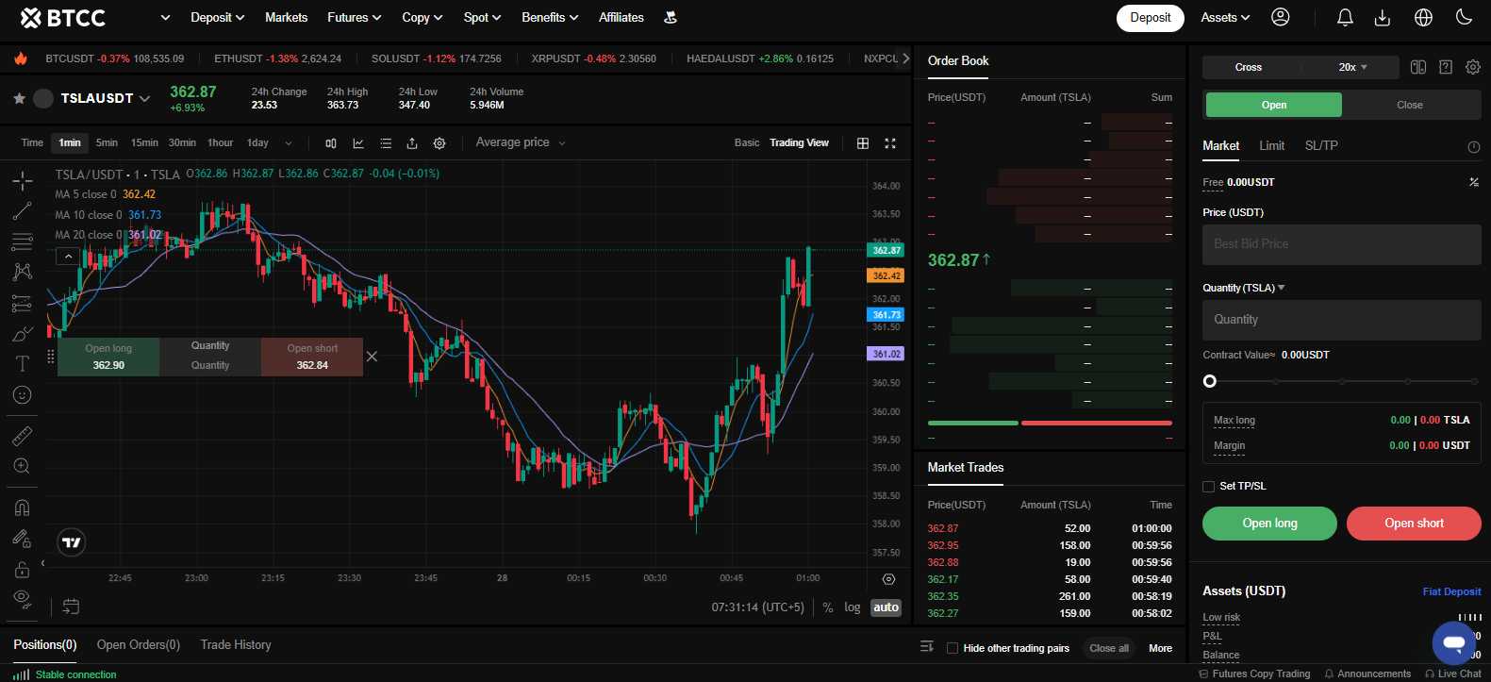
Task: Toggle auto scale on chart
Action: (886, 607)
